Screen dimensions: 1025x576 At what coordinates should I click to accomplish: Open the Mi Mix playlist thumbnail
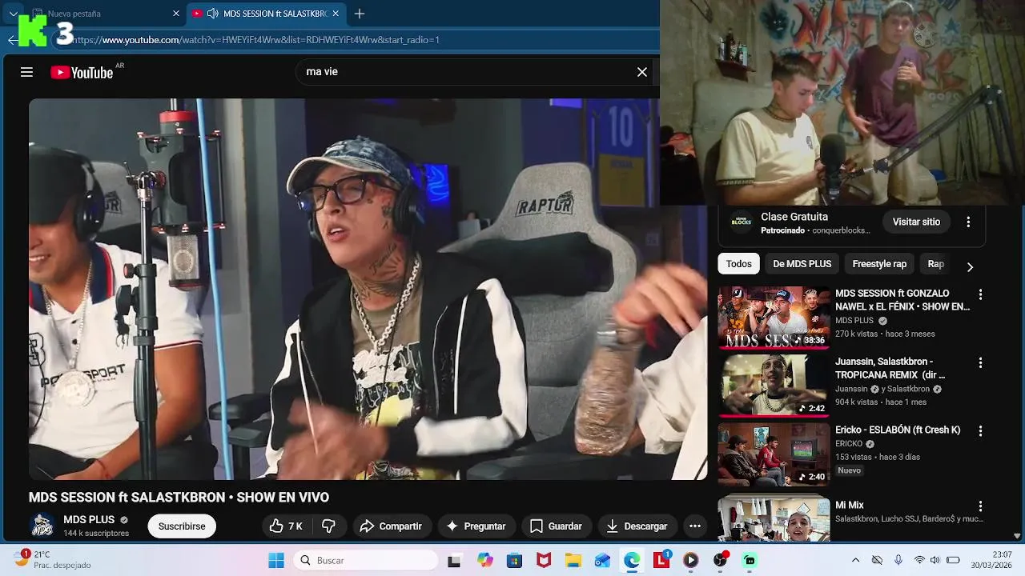[774, 518]
